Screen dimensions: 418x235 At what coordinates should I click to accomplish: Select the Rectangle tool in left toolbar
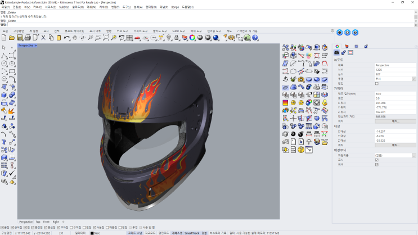click(x=12, y=71)
